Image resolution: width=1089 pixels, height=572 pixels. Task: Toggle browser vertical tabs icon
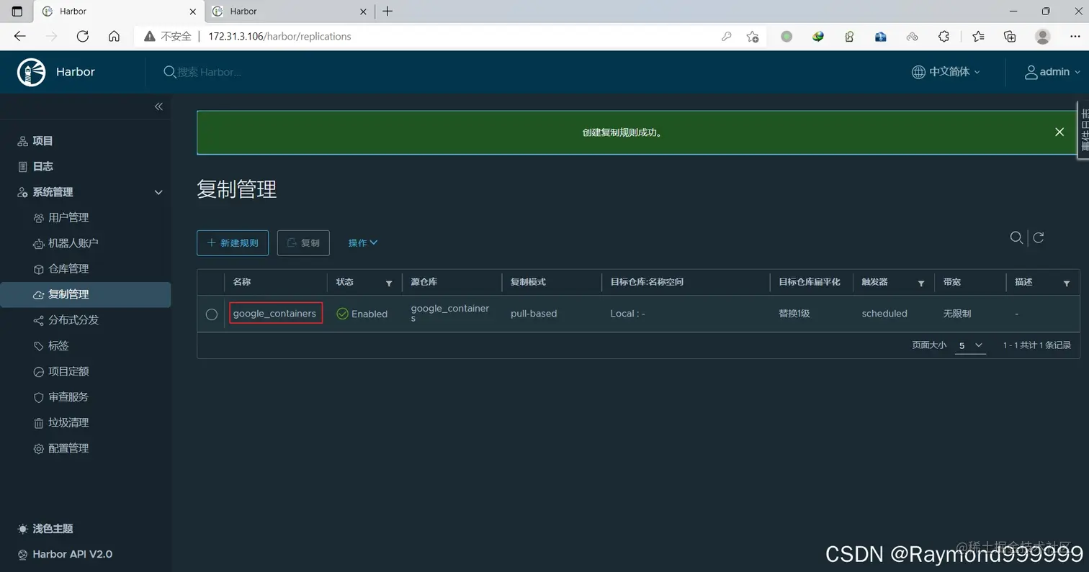[x=17, y=12]
